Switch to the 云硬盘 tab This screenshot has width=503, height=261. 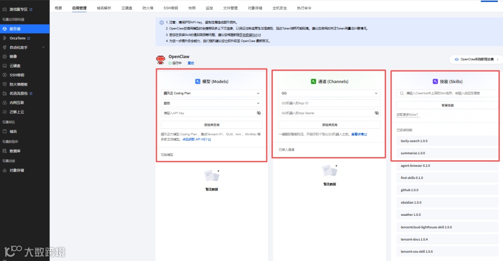pyautogui.click(x=127, y=8)
